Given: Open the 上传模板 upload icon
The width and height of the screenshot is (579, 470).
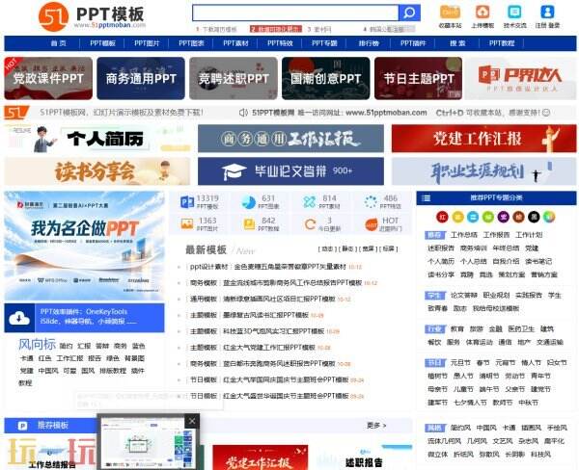Looking at the screenshot, I should pos(482,12).
